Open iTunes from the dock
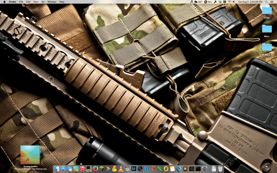Screen dimensions: 277x173 [82, 169]
